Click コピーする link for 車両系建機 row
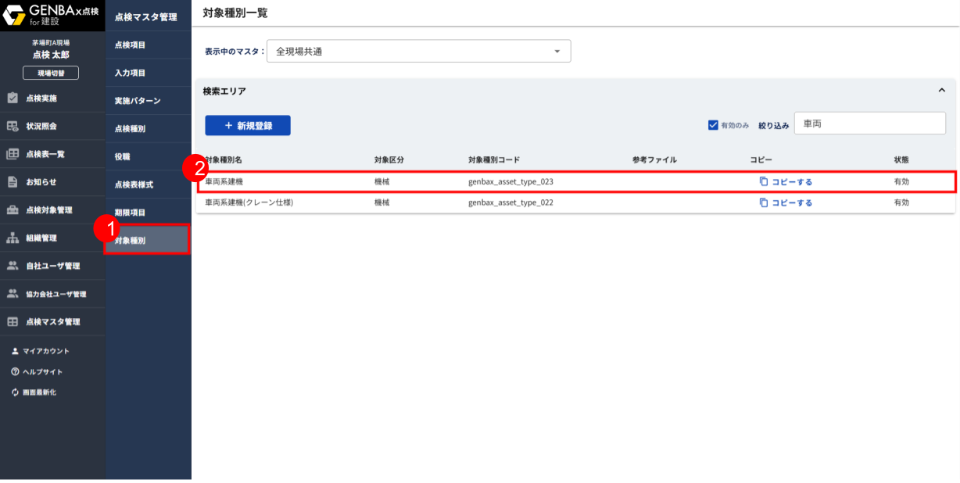 791,182
